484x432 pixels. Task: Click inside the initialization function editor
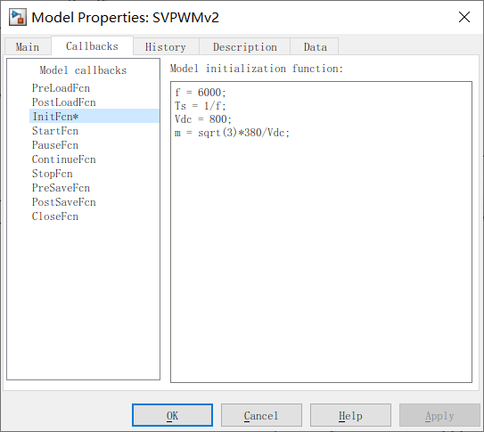point(321,232)
